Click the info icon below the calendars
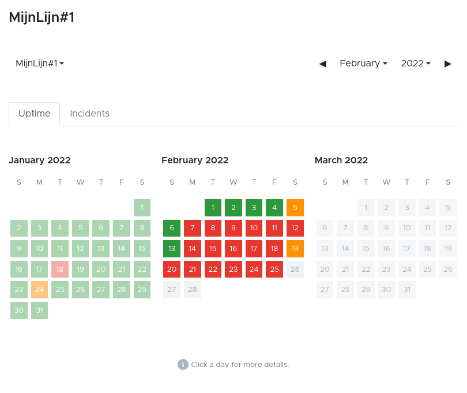 tap(183, 364)
